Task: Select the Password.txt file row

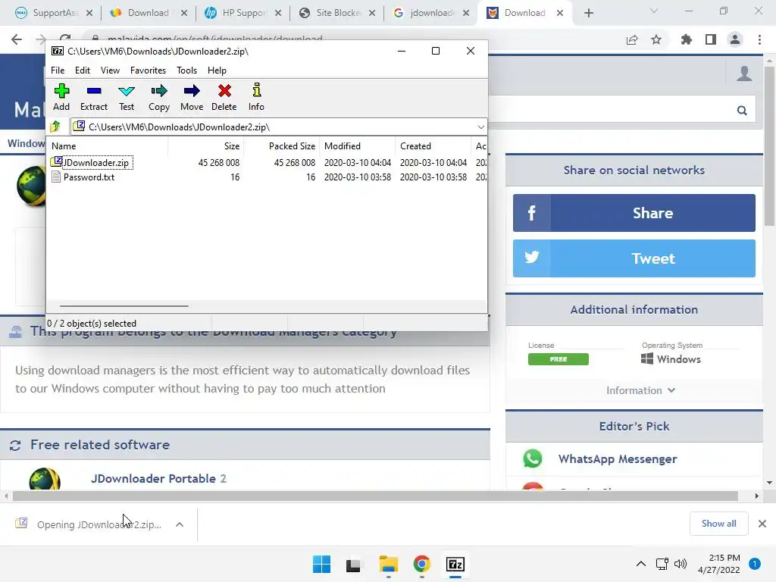Action: pyautogui.click(x=268, y=177)
